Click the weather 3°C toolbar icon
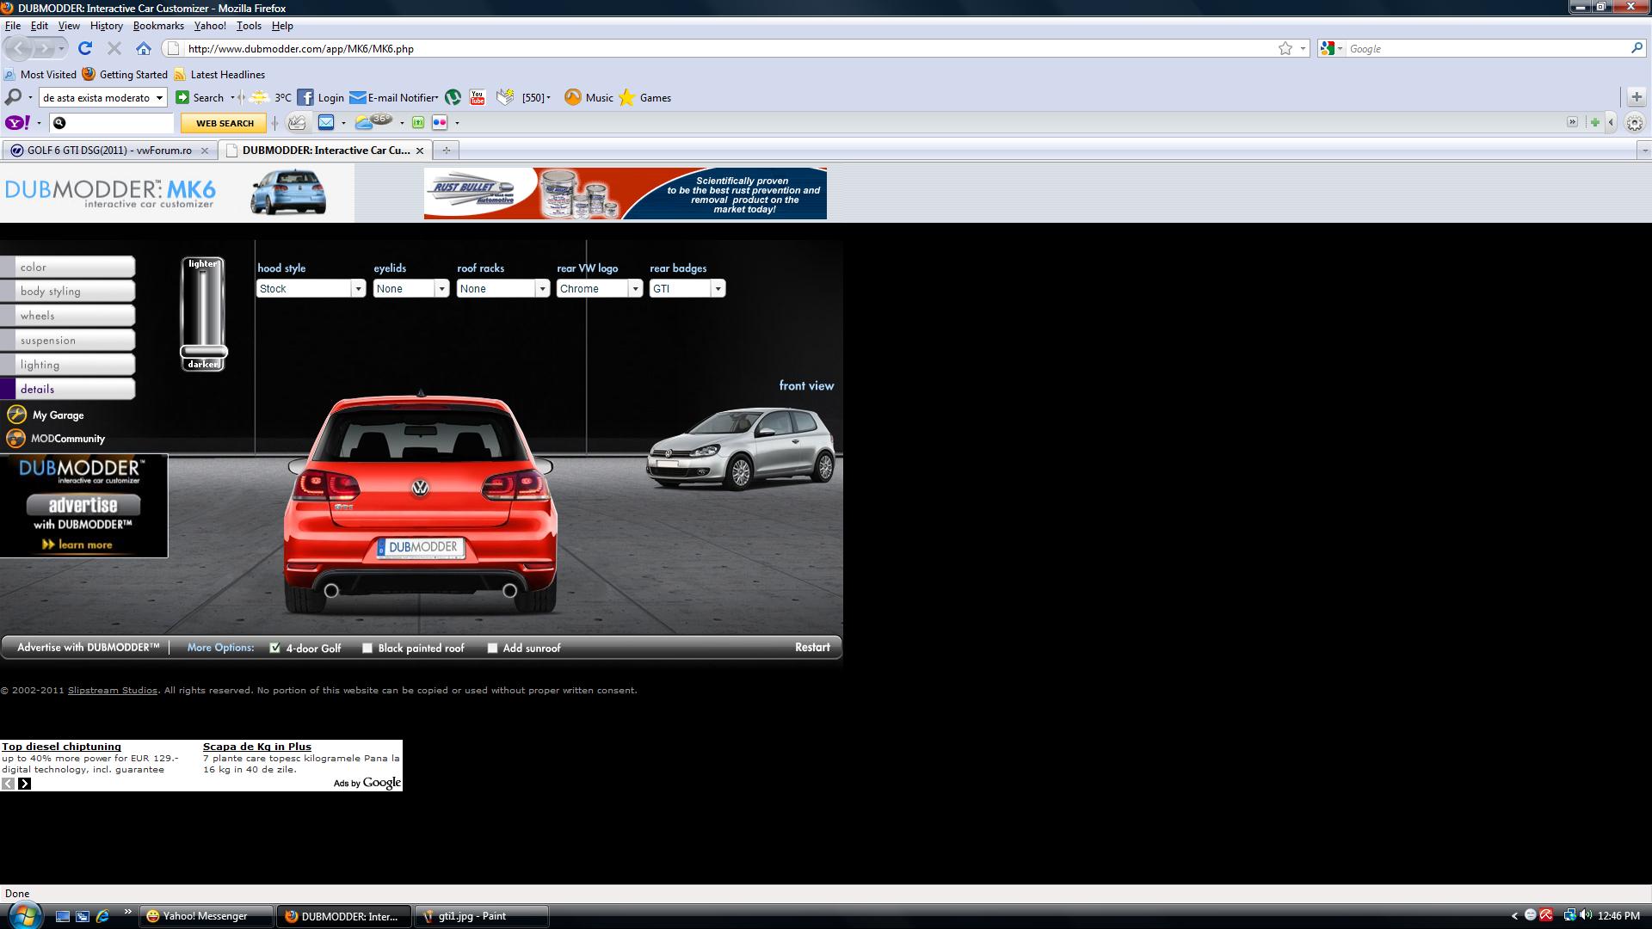Screen dimensions: 1652x929 pyautogui.click(x=258, y=98)
